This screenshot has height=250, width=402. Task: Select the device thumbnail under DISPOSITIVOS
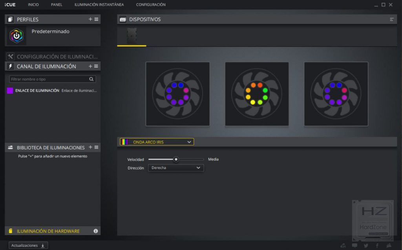132,36
